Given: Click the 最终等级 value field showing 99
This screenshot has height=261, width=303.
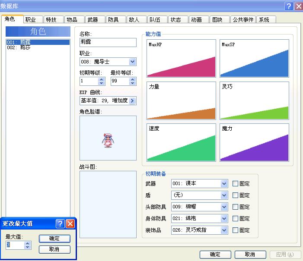Looking at the screenshot, I should pos(120,81).
